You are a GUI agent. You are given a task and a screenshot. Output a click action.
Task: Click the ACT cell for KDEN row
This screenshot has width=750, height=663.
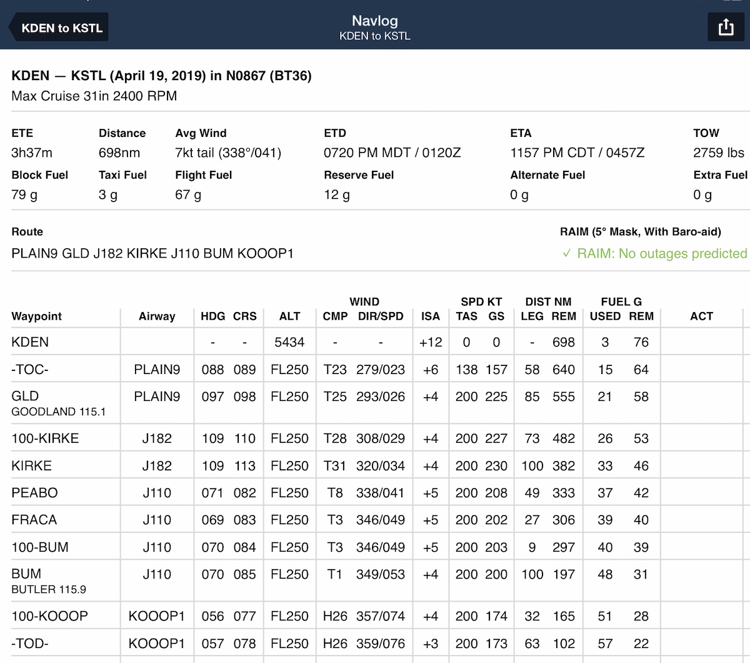(701, 342)
